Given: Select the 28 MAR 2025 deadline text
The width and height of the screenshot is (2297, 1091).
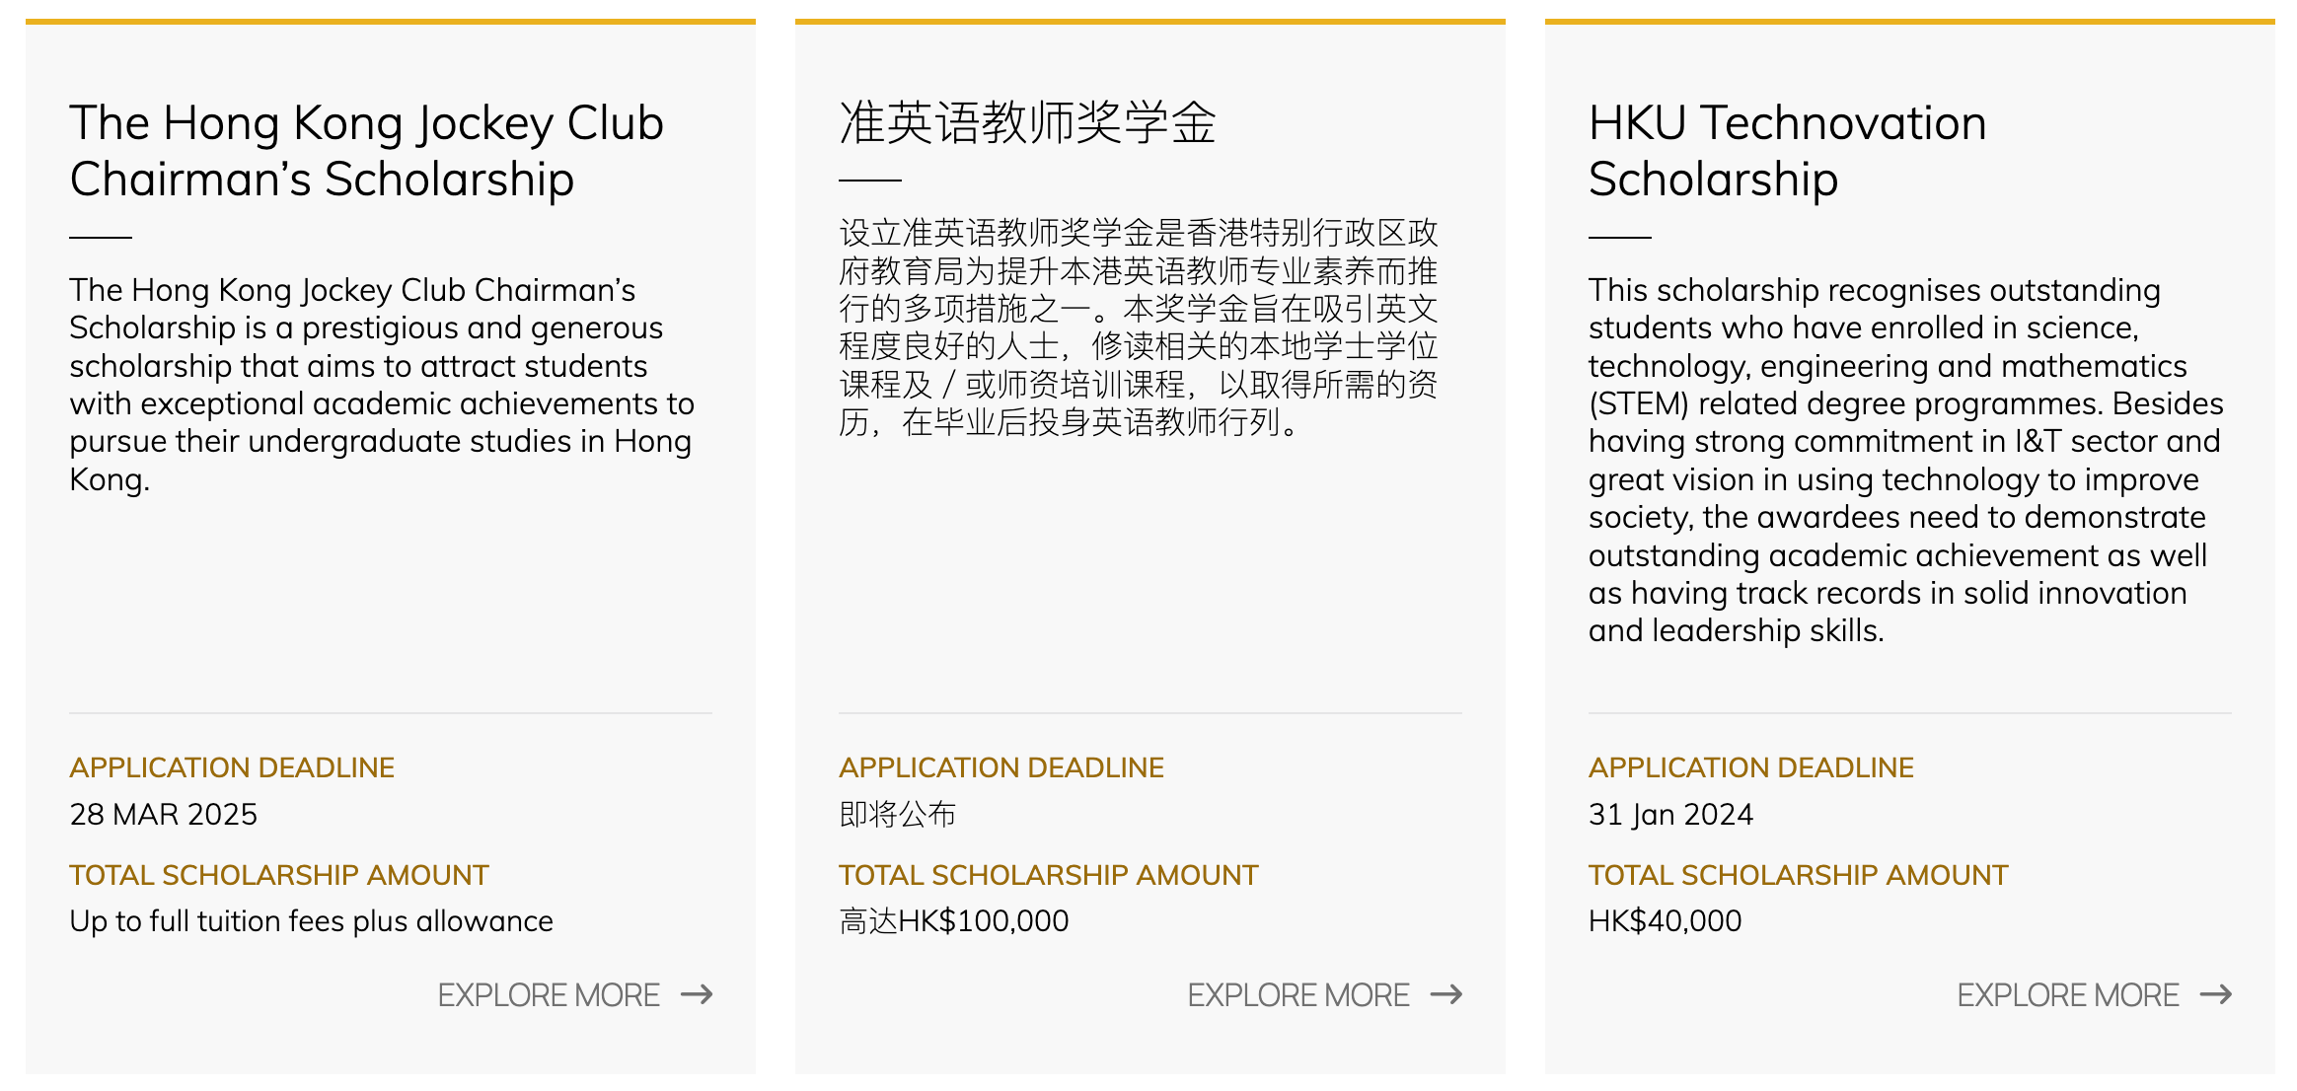Looking at the screenshot, I should point(163,814).
